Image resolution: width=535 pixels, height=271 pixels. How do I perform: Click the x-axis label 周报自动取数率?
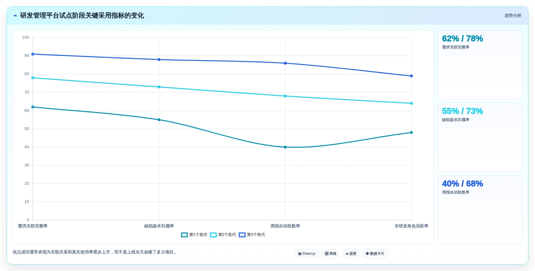(x=285, y=226)
